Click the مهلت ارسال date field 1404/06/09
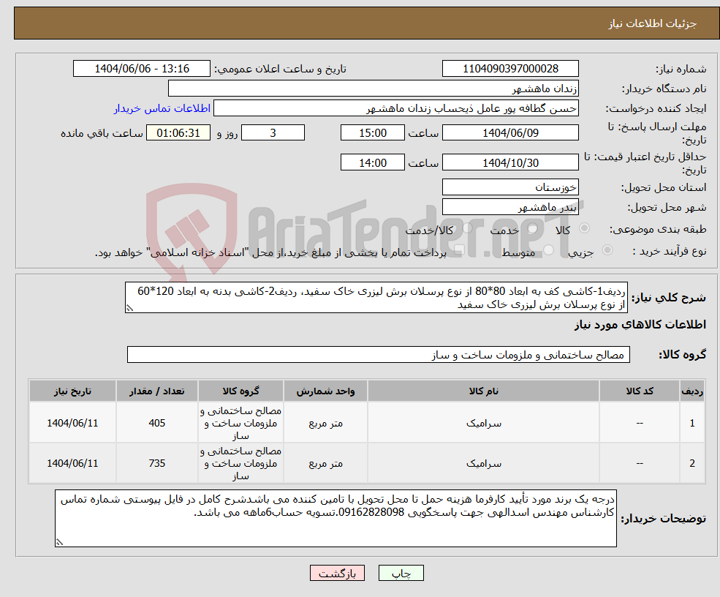The width and height of the screenshot is (720, 597). coord(510,132)
